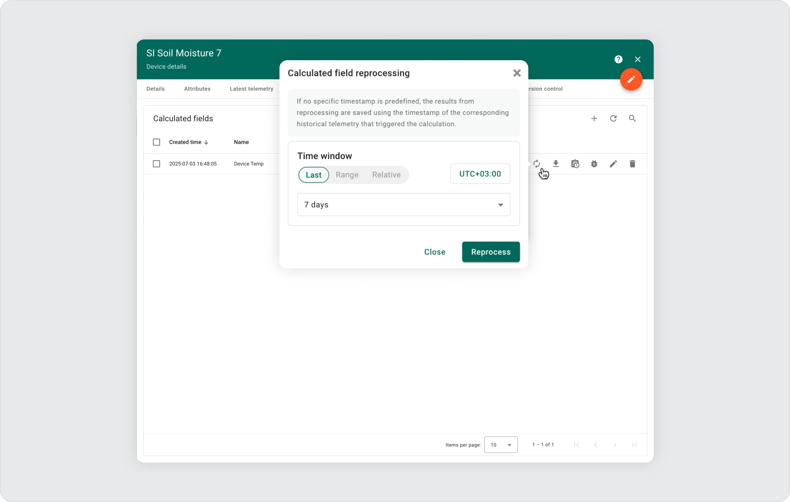Select the Range time window option

tap(347, 175)
